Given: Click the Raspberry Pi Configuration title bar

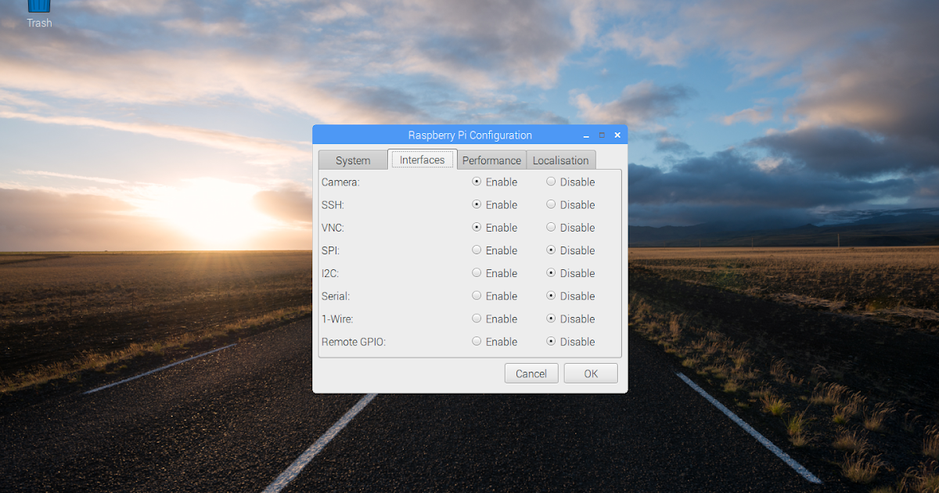Looking at the screenshot, I should pos(469,135).
